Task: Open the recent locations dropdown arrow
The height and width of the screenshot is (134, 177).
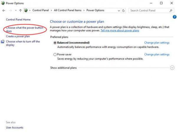Action: [x=16, y=11]
